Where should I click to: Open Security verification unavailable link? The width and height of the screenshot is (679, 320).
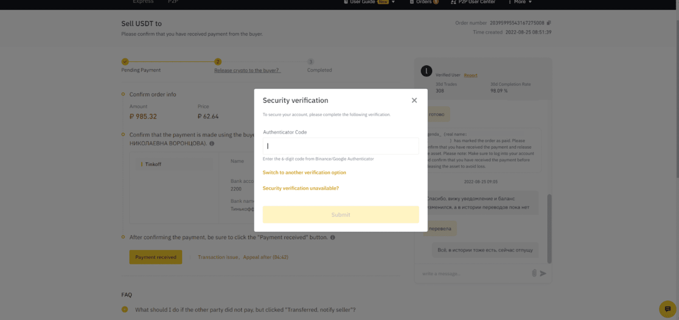[x=300, y=188]
